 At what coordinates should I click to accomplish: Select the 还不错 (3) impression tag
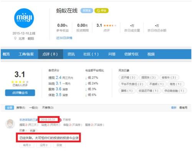(x=128, y=77)
